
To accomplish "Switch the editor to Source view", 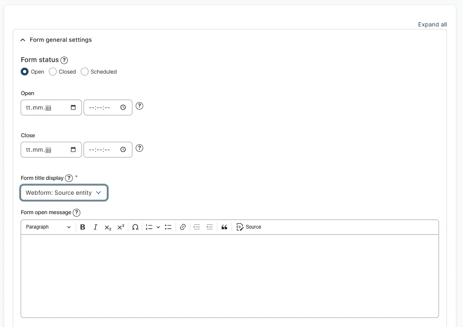I will 248,227.
